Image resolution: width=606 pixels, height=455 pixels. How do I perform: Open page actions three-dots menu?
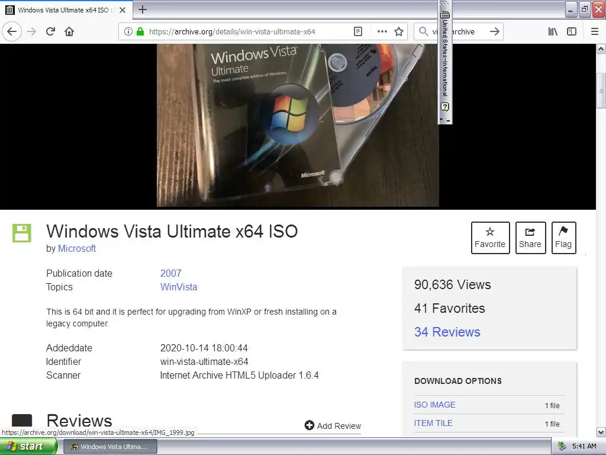(x=382, y=32)
